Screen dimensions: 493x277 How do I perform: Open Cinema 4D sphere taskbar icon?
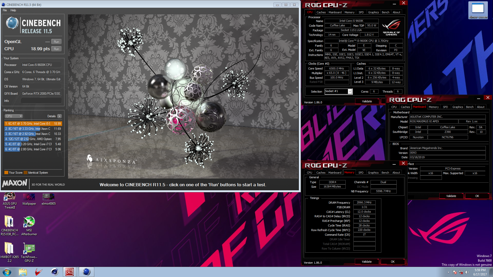point(54,272)
